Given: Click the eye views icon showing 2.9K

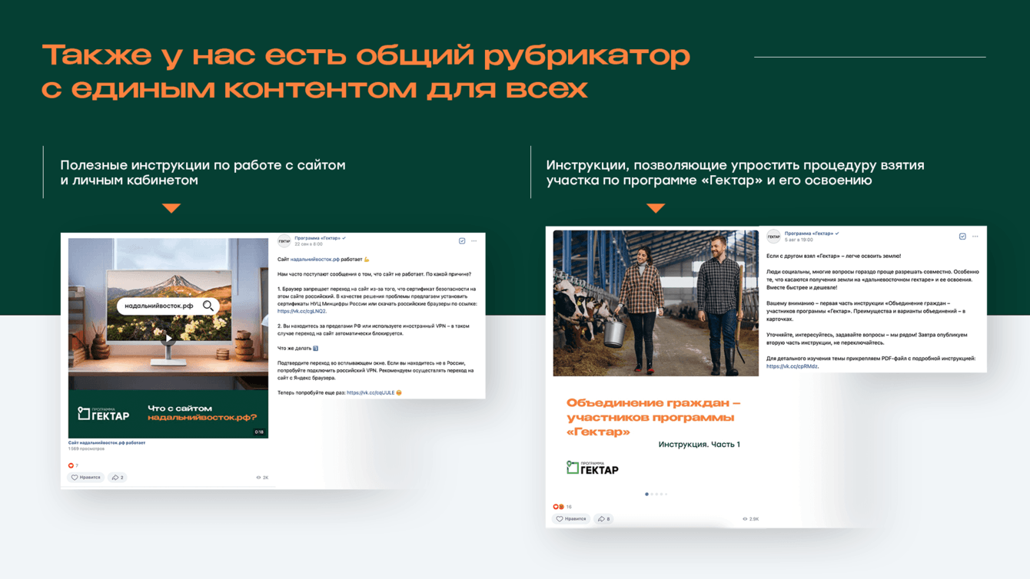Looking at the screenshot, I should pos(750,519).
